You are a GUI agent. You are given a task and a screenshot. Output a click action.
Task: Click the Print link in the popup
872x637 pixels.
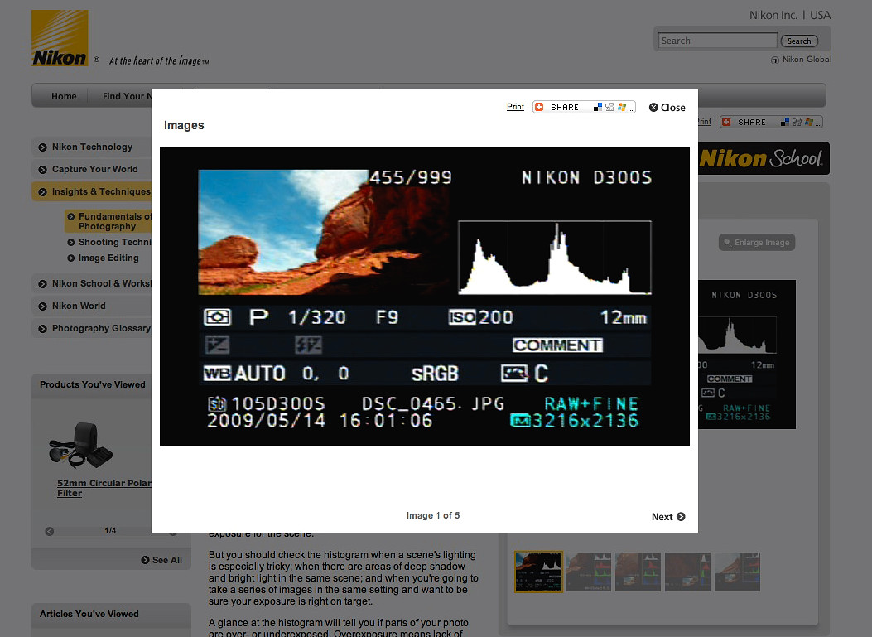pyautogui.click(x=515, y=107)
